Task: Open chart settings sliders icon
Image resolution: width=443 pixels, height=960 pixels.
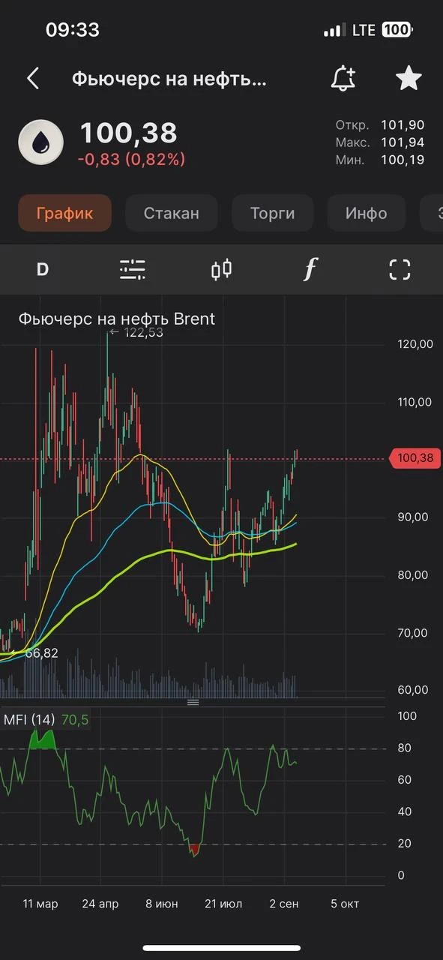Action: 133,269
